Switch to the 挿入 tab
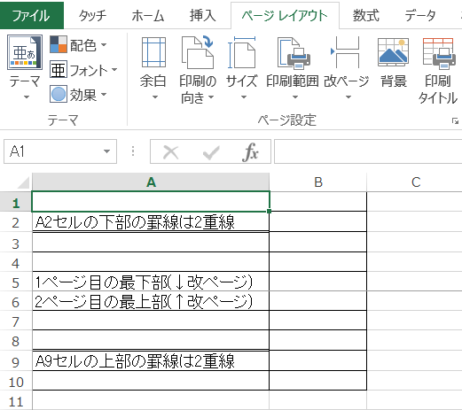 point(202,15)
